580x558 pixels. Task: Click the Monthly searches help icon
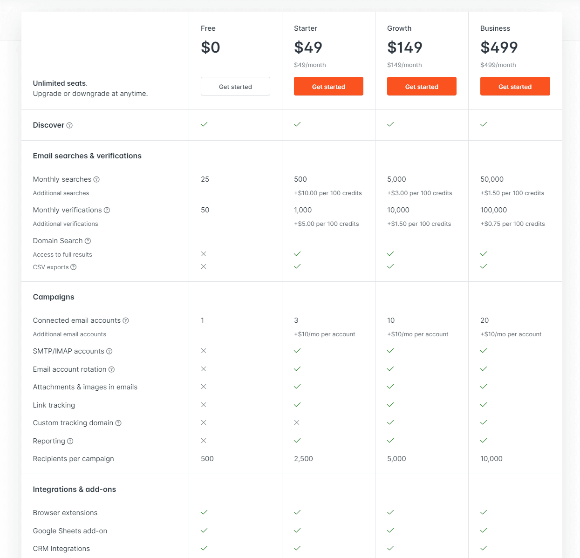[x=96, y=179]
